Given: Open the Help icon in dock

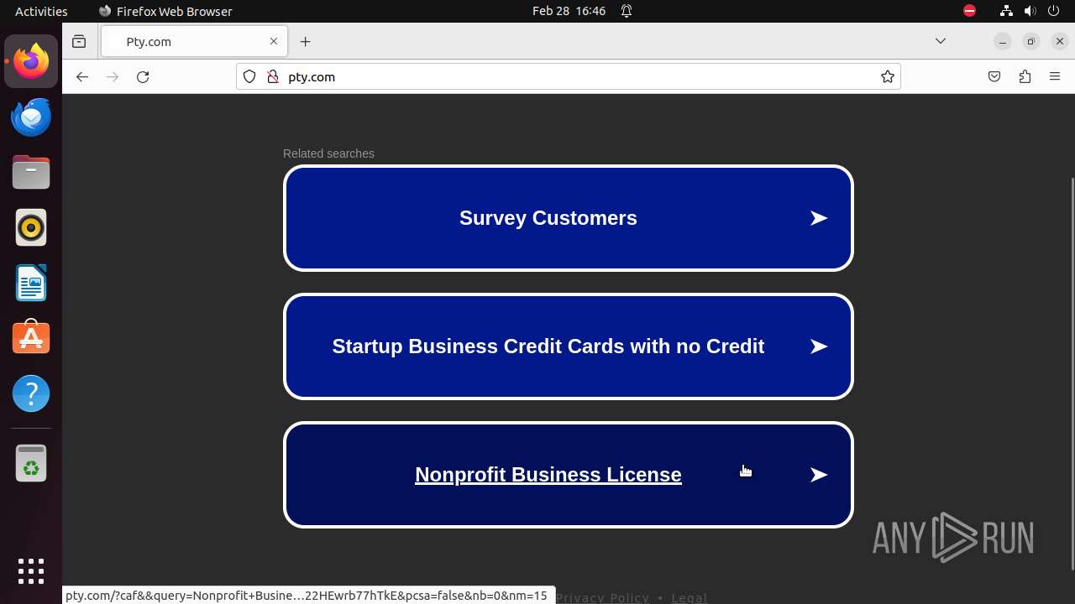Looking at the screenshot, I should pos(31,393).
